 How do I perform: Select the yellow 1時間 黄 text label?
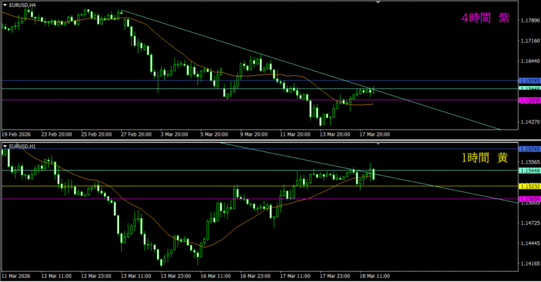pyautogui.click(x=485, y=158)
